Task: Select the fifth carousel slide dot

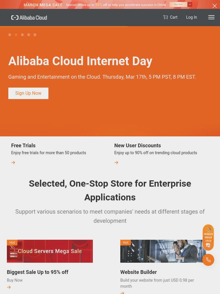Action: [x=35, y=35]
